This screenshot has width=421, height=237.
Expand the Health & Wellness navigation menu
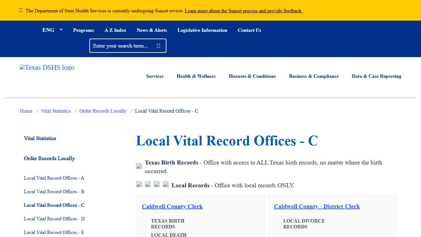(x=196, y=76)
